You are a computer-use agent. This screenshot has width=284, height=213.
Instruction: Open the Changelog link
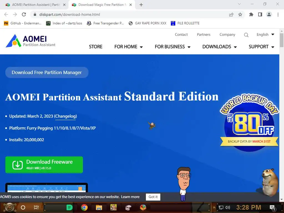coord(65,116)
